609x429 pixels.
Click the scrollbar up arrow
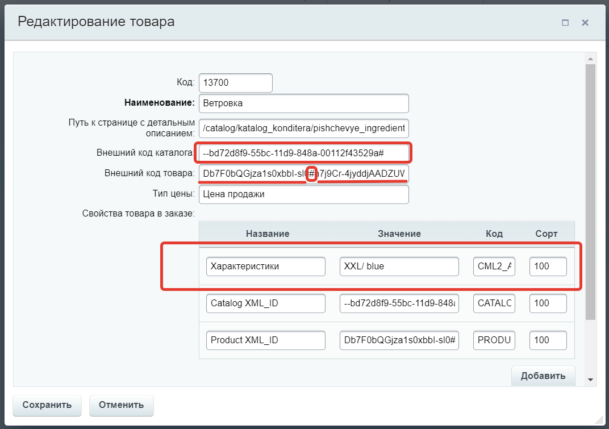[x=590, y=58]
